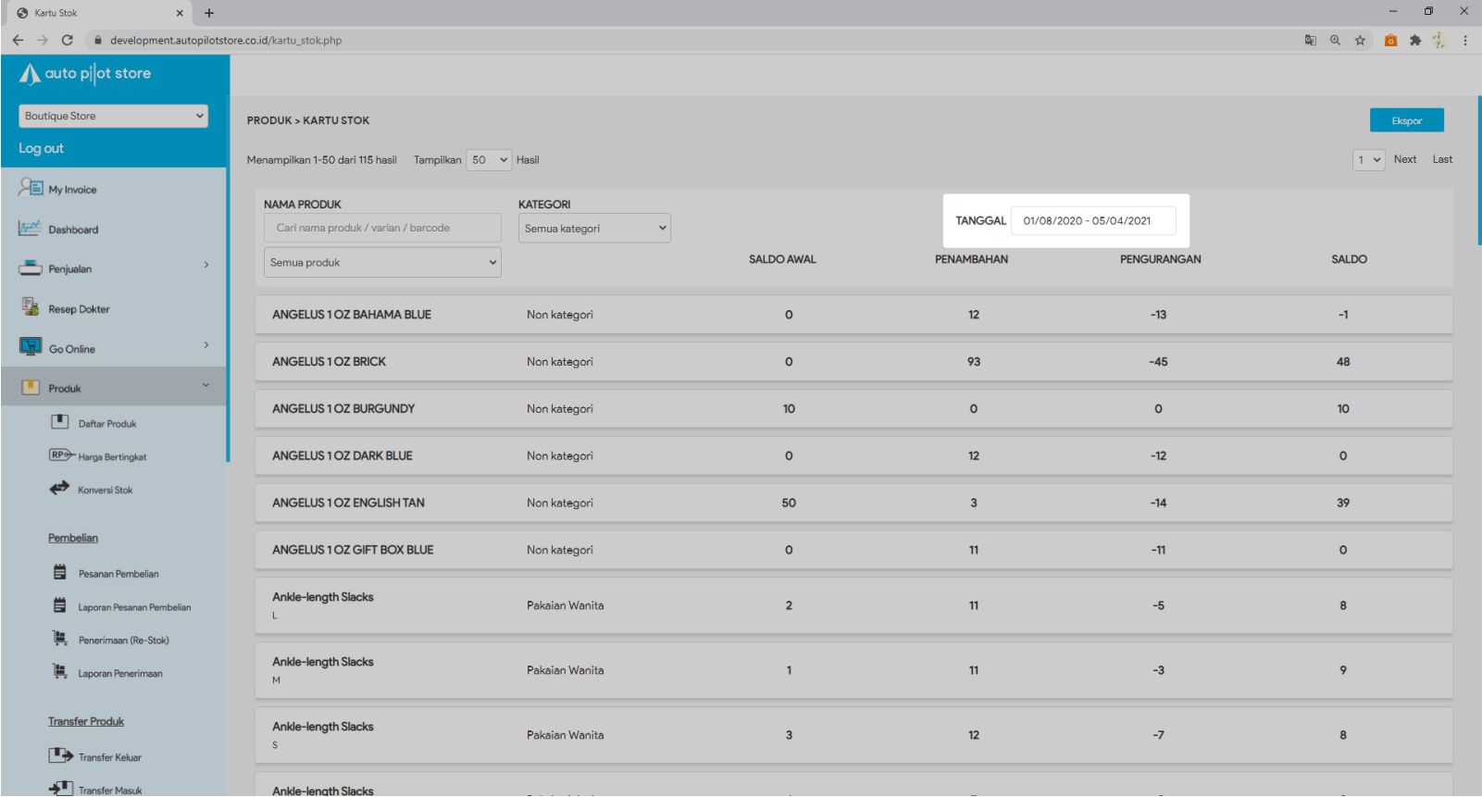Click the My Invoice sidebar icon
This screenshot has width=1482, height=797.
(x=31, y=188)
